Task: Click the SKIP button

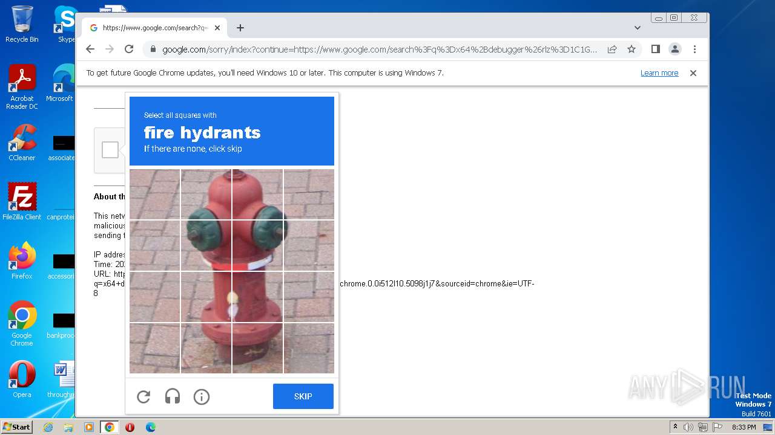Action: (x=303, y=396)
